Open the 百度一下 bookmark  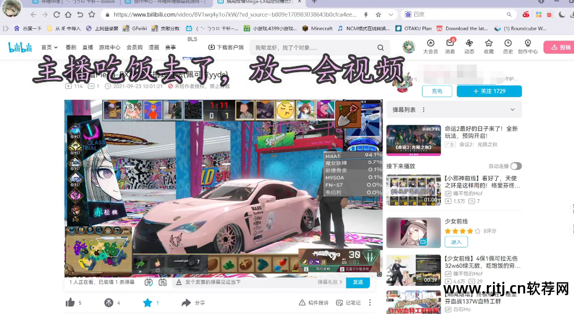pos(28,28)
